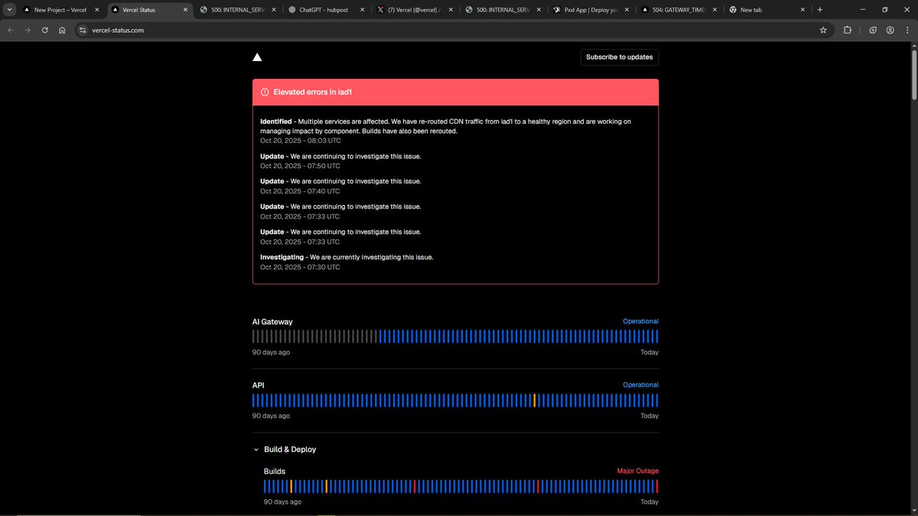Click the Major Outage status label
The image size is (918, 516).
638,471
